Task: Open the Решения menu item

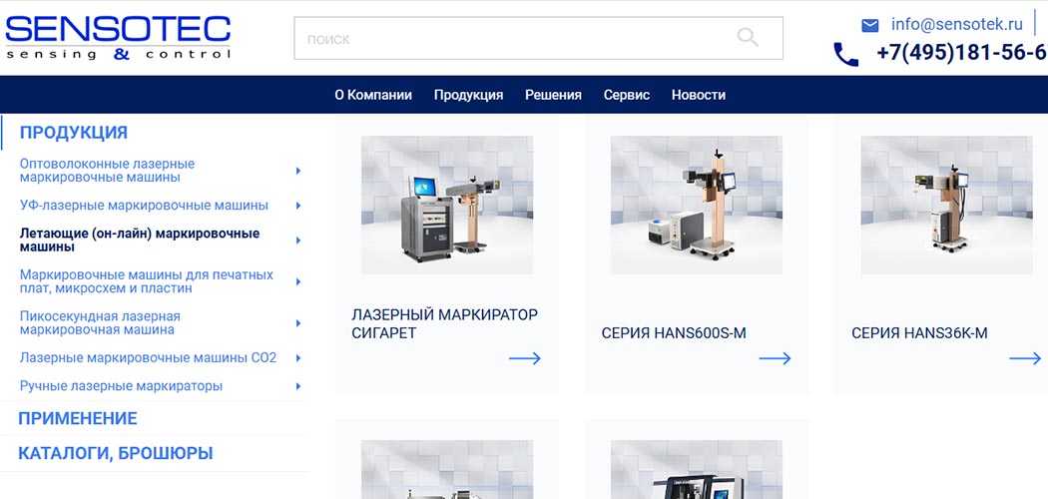Action: pyautogui.click(x=553, y=95)
